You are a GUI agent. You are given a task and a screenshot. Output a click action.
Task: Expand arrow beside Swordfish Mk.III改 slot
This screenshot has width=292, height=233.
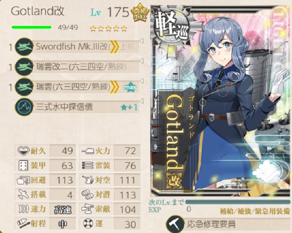[x=142, y=41]
